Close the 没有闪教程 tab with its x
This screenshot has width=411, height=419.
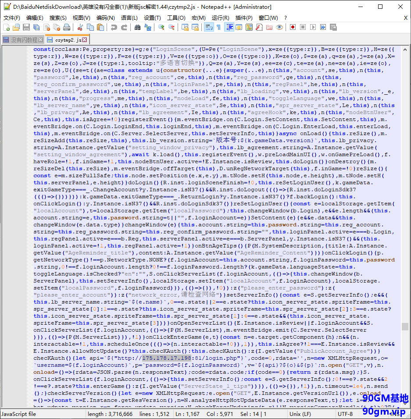point(41,40)
